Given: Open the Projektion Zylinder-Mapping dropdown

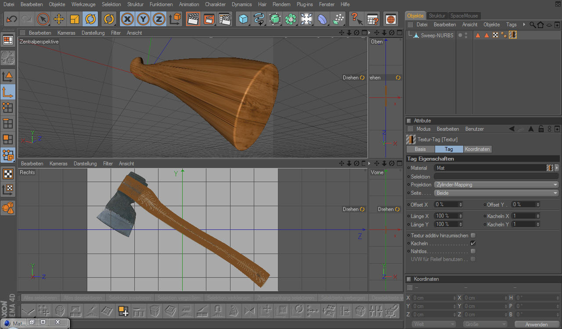Looking at the screenshot, I should pos(496,185).
